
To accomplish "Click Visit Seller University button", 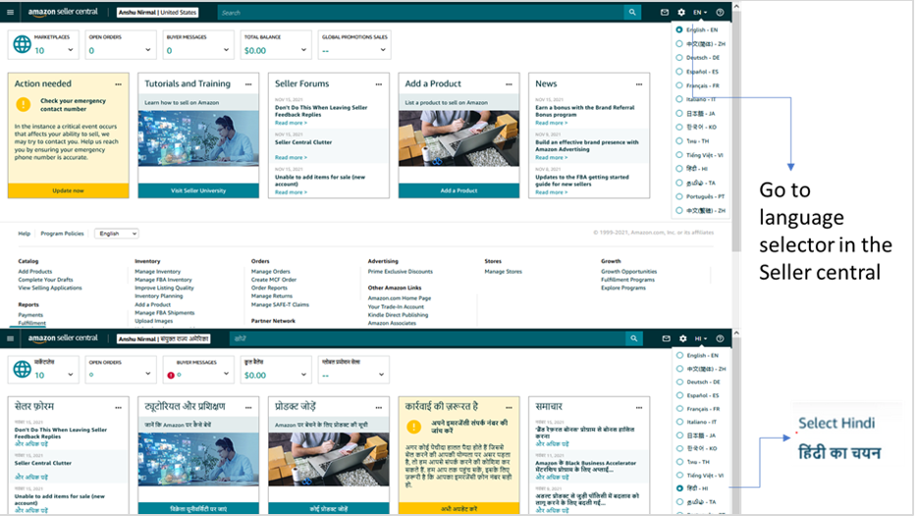I will (198, 190).
